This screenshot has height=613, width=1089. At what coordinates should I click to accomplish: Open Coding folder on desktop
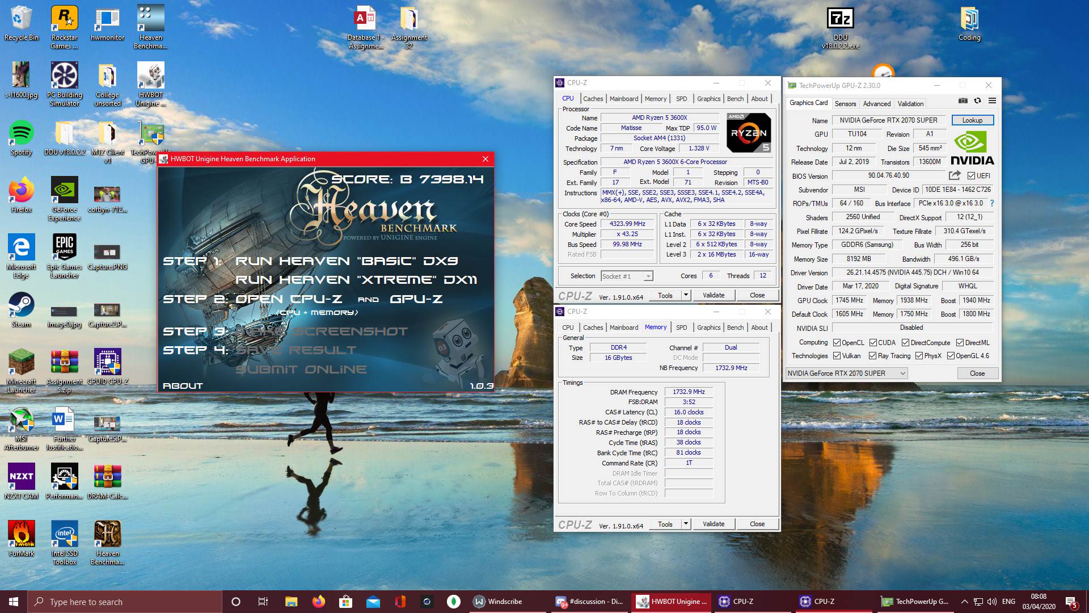(969, 24)
